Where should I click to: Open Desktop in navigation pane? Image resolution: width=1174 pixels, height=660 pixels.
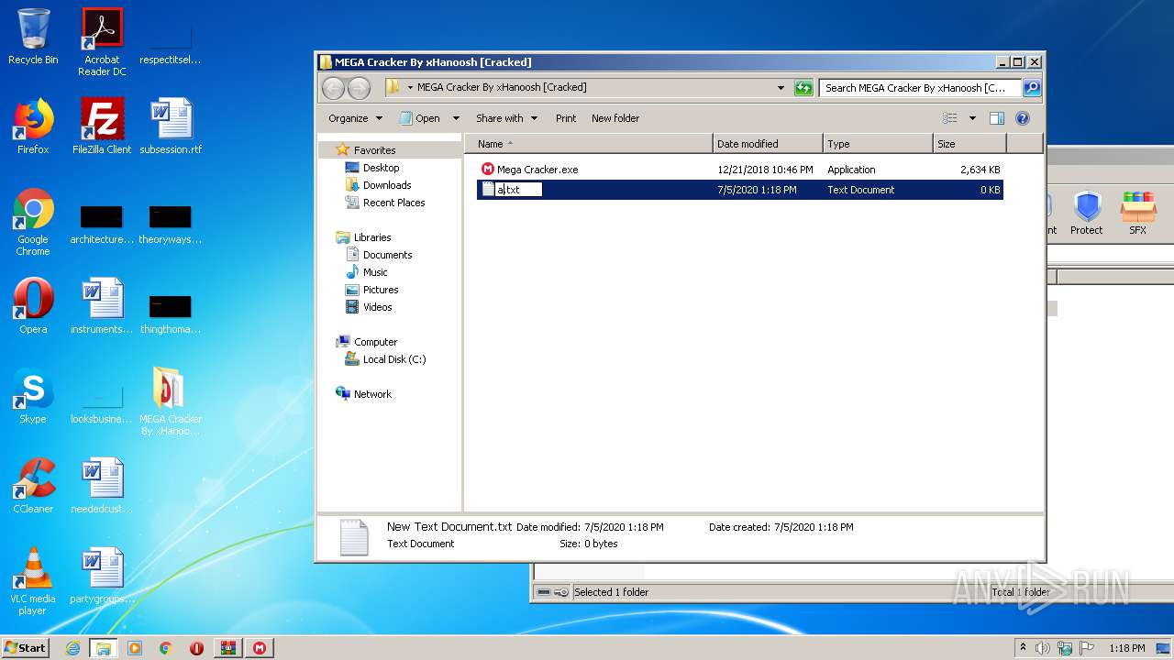point(381,168)
